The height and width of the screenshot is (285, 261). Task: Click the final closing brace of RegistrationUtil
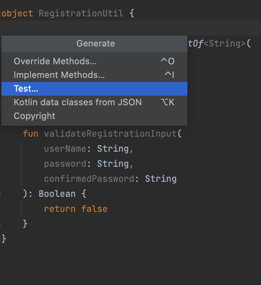3,238
